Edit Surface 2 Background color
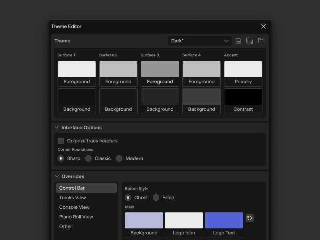 tap(118, 101)
